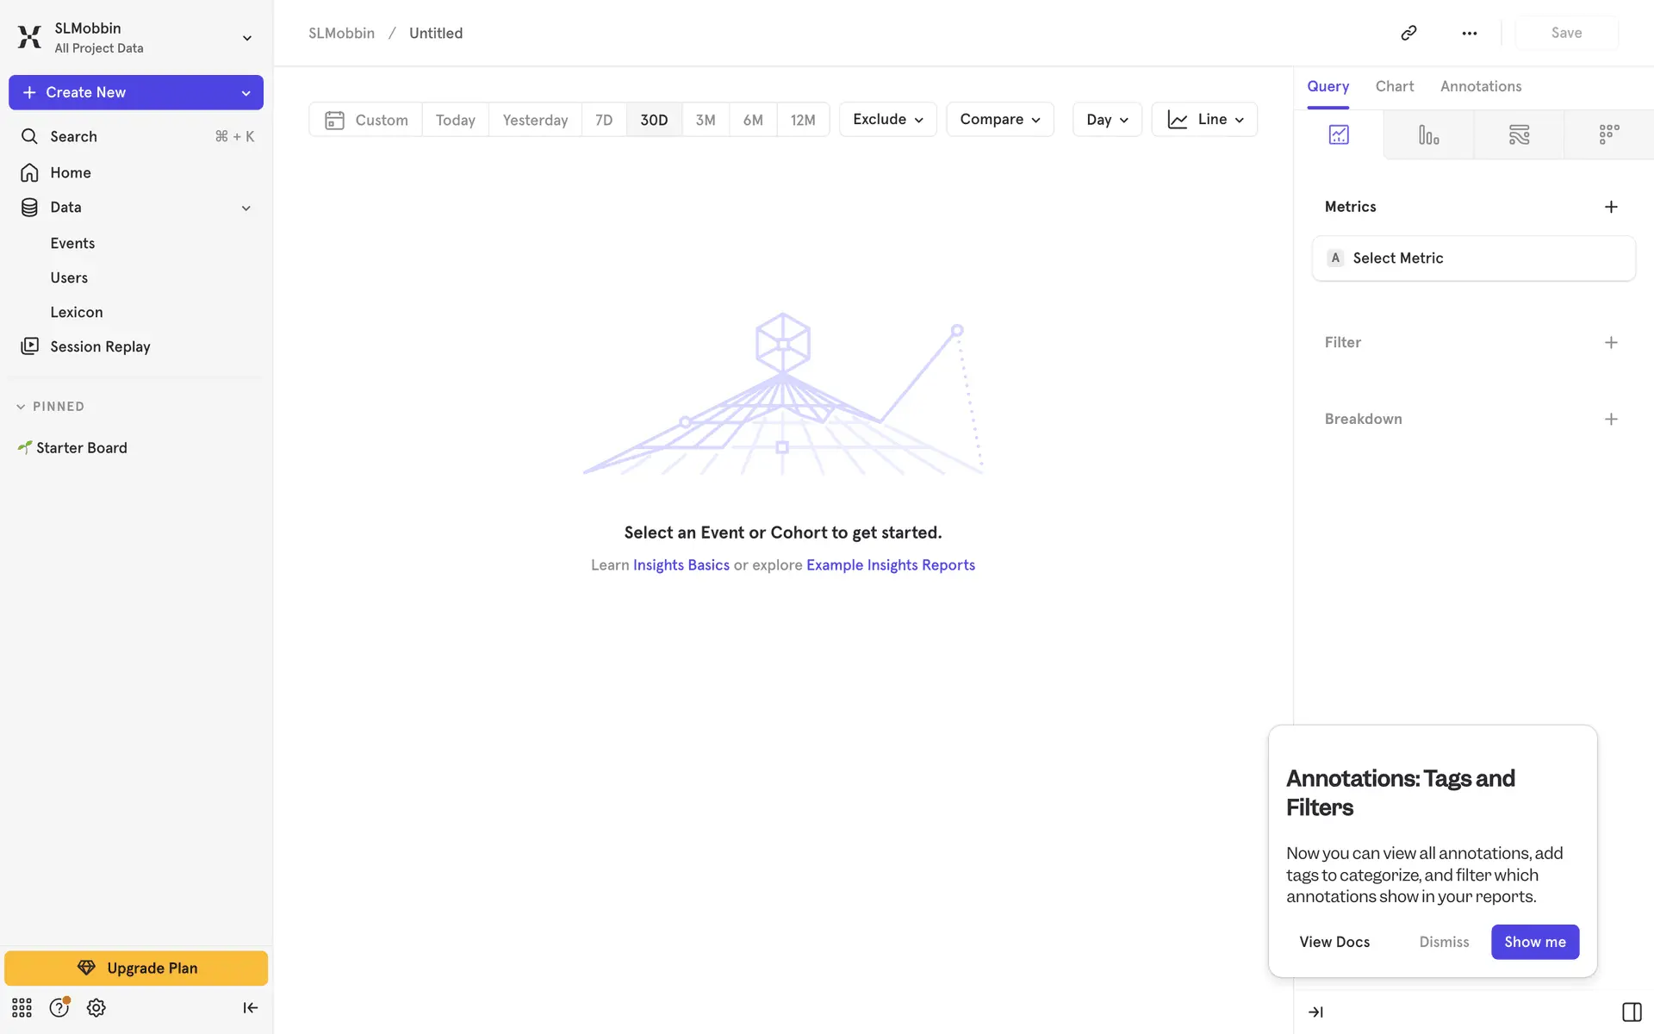Open the Line chart type dropdown
1654x1034 pixels.
click(x=1204, y=120)
